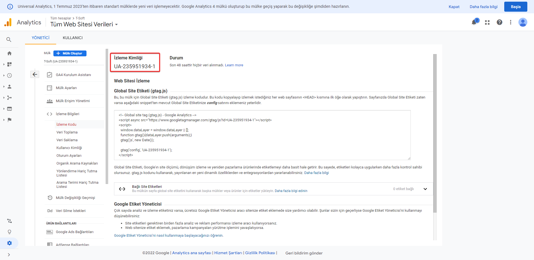Open notifications bell icon
This screenshot has height=260, width=534.
pos(474,22)
